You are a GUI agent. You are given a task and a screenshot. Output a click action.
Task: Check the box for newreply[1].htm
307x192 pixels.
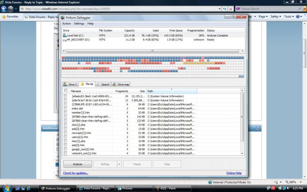[x=65, y=133]
